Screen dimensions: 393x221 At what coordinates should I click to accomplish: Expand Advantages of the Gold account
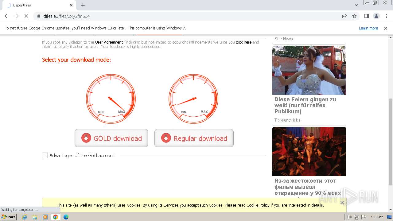click(x=45, y=155)
